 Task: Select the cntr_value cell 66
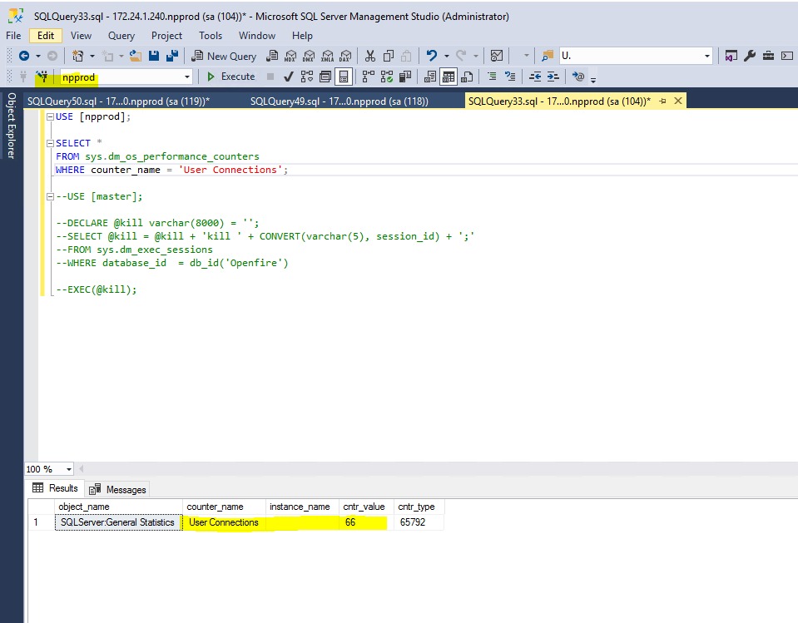click(x=366, y=522)
